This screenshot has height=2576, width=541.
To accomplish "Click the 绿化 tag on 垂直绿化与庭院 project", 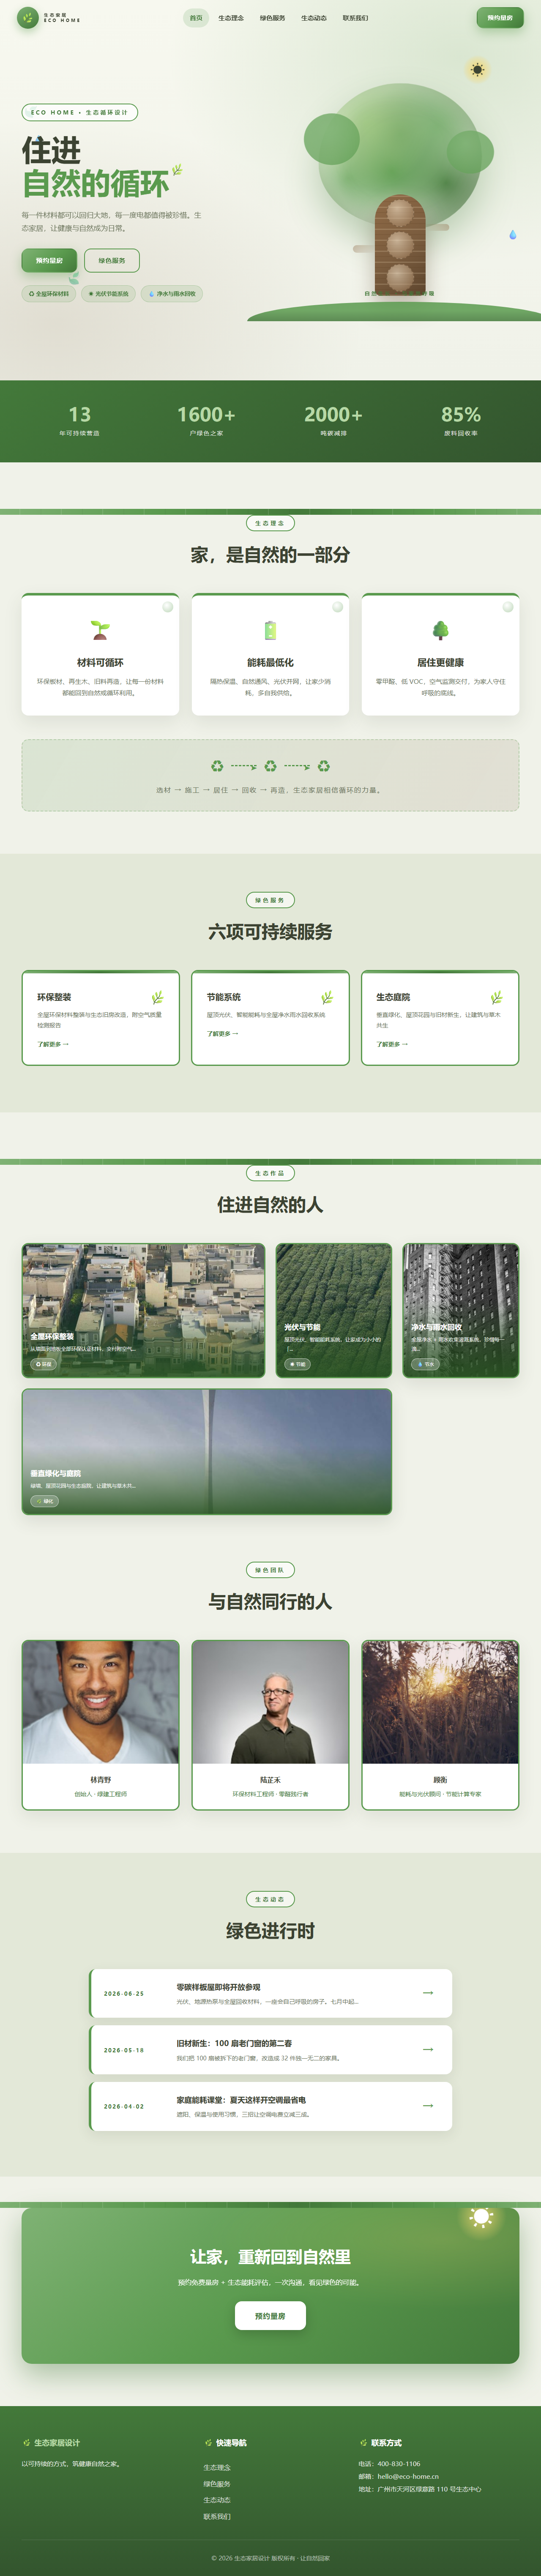I will point(45,1501).
